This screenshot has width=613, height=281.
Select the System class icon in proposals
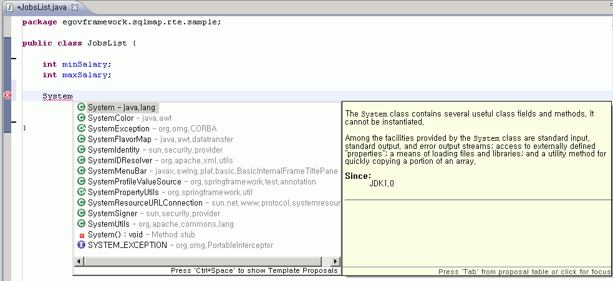click(x=81, y=107)
